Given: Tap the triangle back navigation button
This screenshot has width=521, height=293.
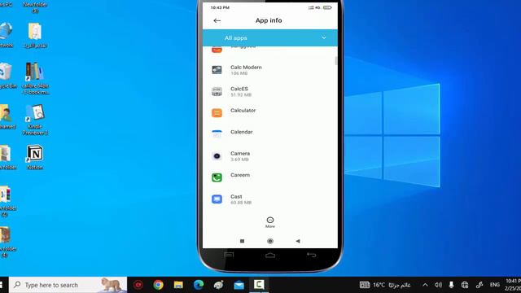Looking at the screenshot, I should [298, 241].
